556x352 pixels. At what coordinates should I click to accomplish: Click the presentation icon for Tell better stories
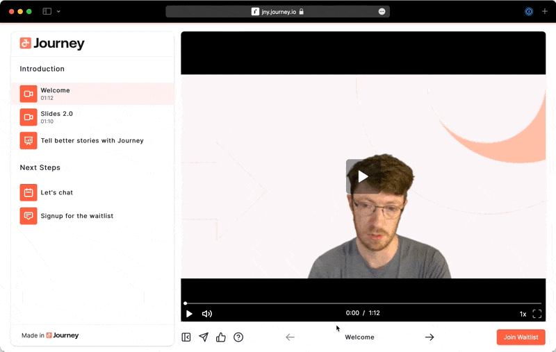coord(28,140)
